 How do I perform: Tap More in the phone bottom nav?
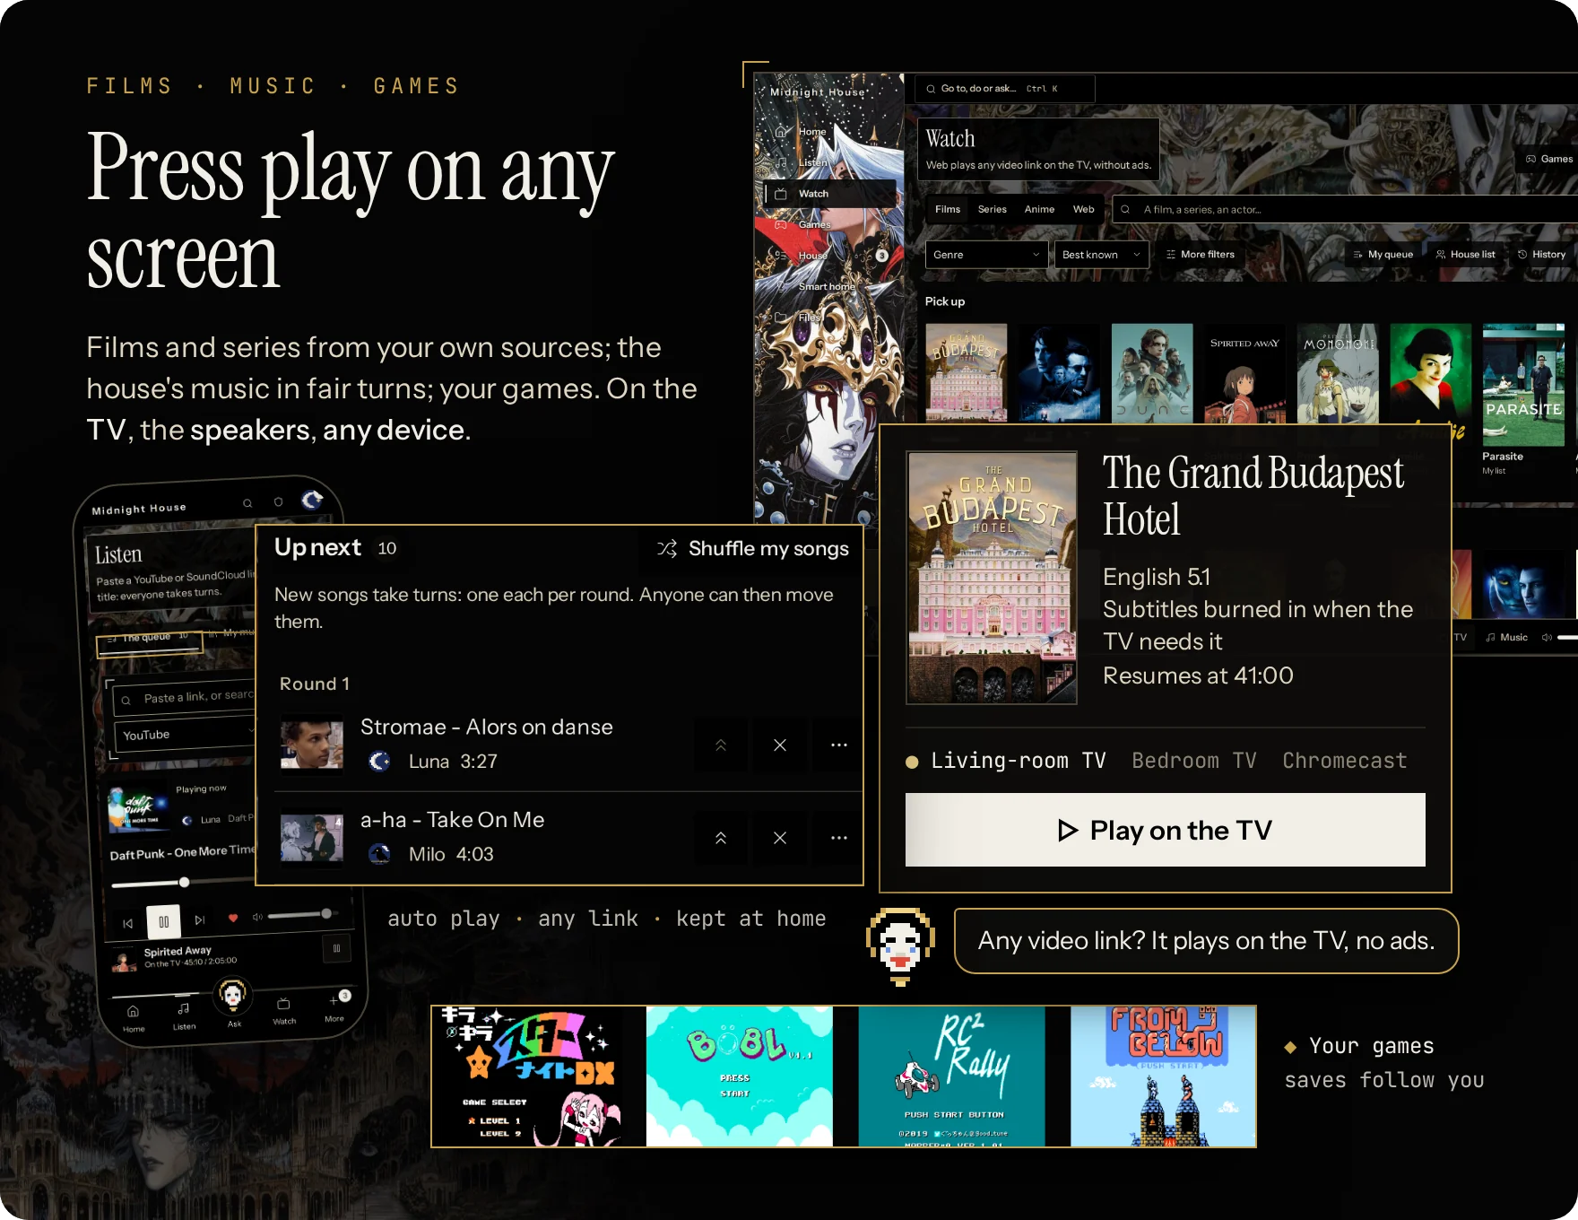click(x=335, y=1006)
